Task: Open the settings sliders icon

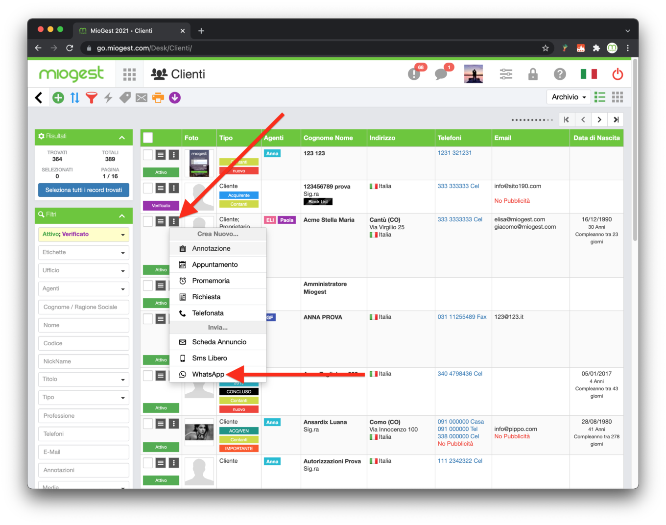Action: [x=506, y=74]
